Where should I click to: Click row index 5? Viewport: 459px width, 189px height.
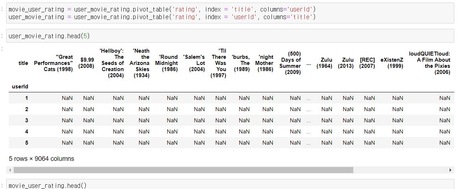click(26, 143)
